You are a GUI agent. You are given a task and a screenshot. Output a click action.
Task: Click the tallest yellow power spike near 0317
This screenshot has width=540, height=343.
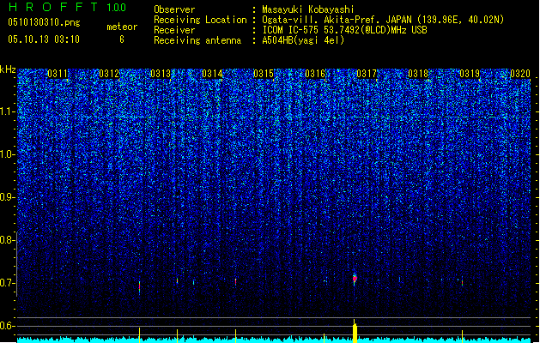[355, 331]
